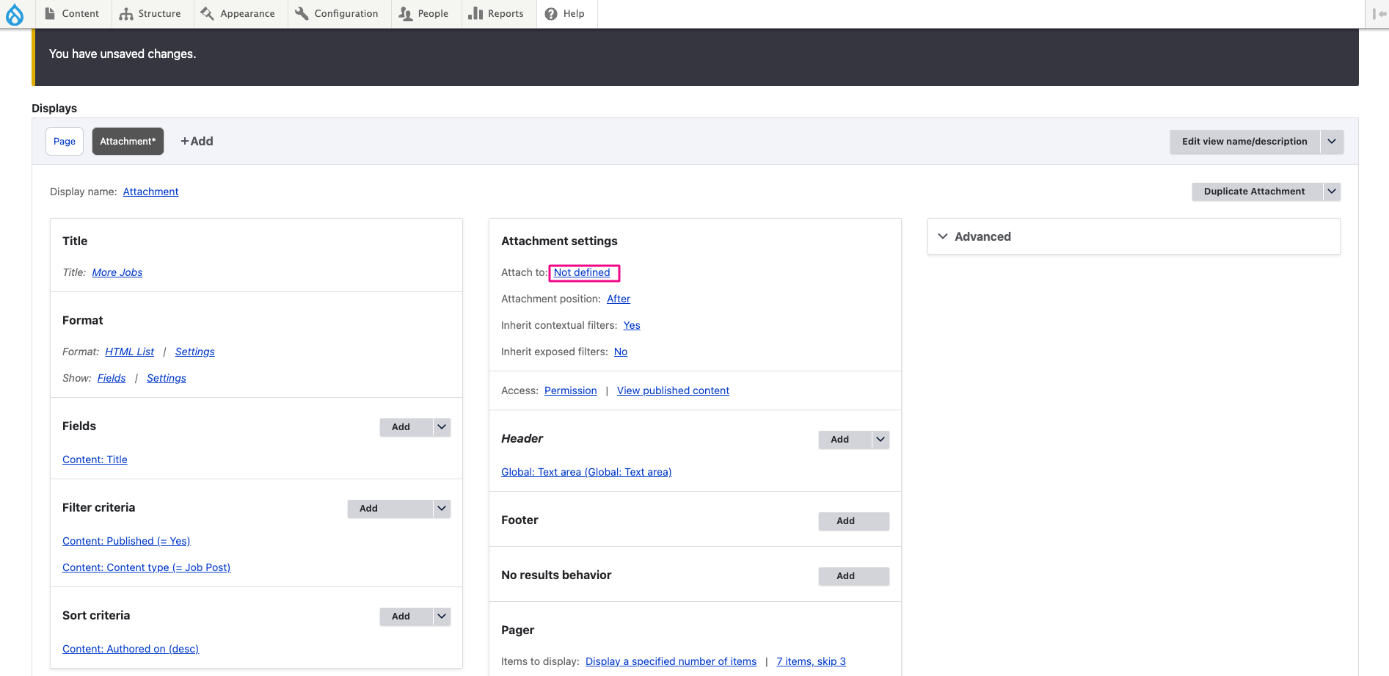Screen dimensions: 1389x676
Task: Open dropdown beside Edit view name/description
Action: tap(1332, 142)
